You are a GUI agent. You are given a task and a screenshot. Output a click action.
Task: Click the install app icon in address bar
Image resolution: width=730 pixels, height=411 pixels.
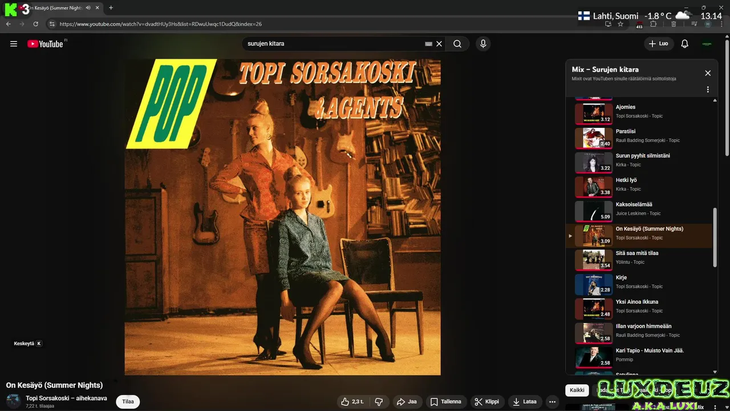(x=608, y=24)
